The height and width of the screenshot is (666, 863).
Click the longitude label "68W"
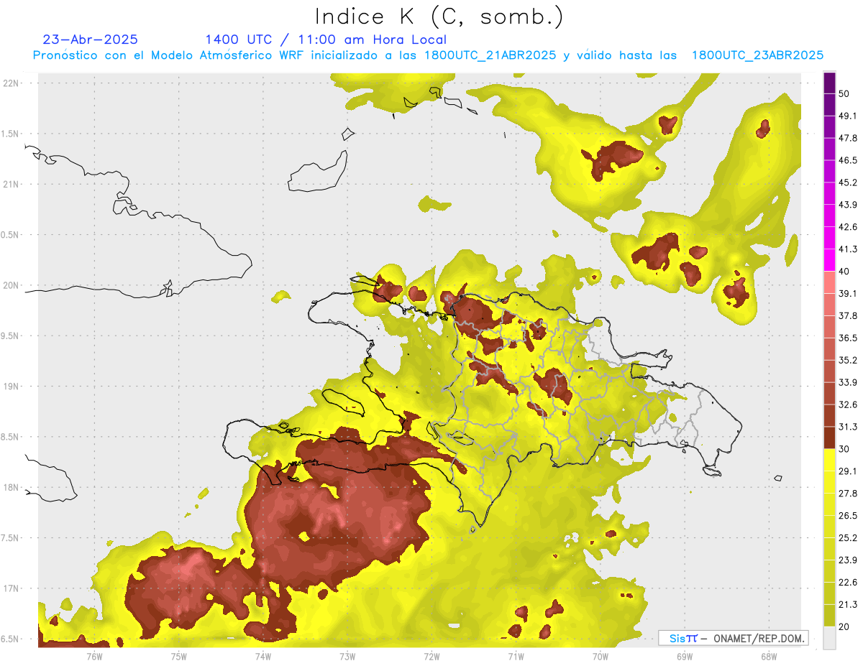click(769, 656)
